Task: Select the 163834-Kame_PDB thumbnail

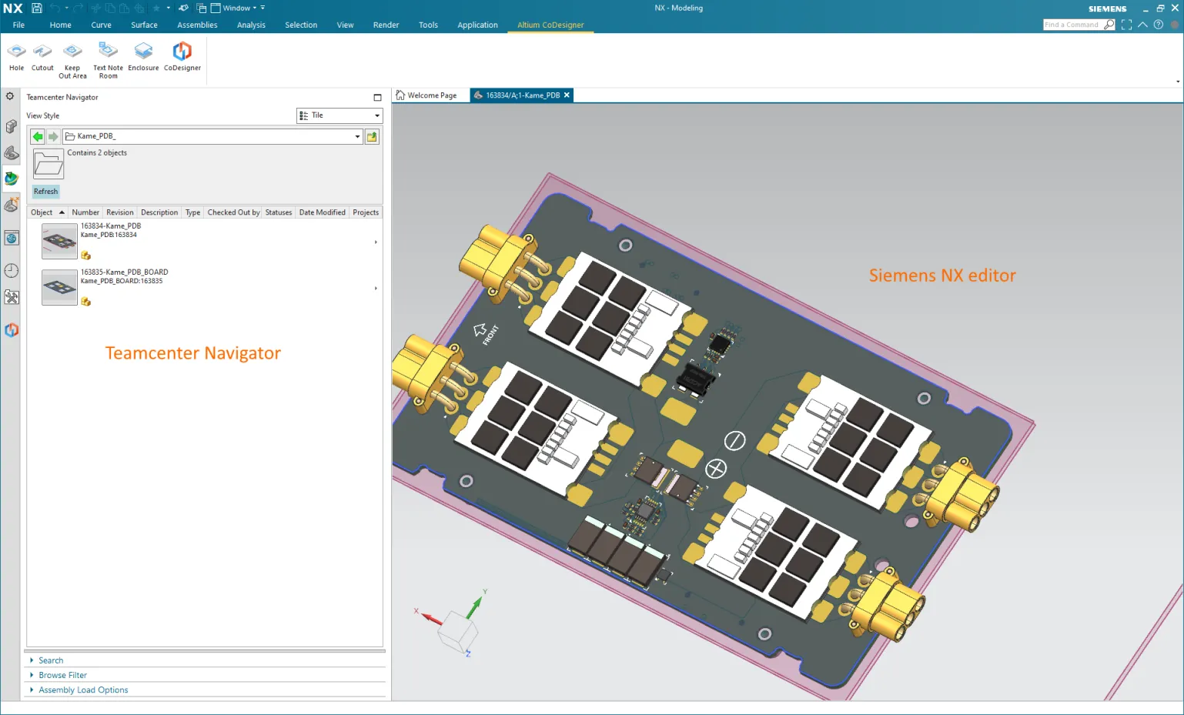Action: pyautogui.click(x=59, y=241)
